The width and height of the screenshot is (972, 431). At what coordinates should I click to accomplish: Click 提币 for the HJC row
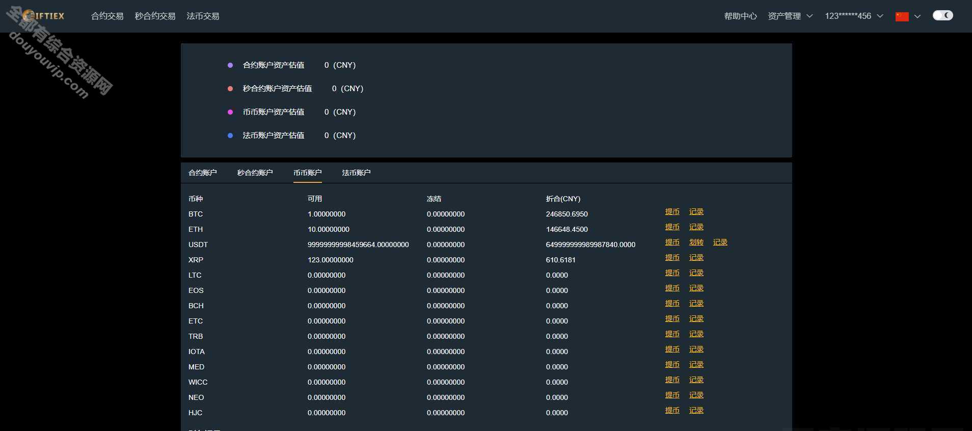pos(672,410)
